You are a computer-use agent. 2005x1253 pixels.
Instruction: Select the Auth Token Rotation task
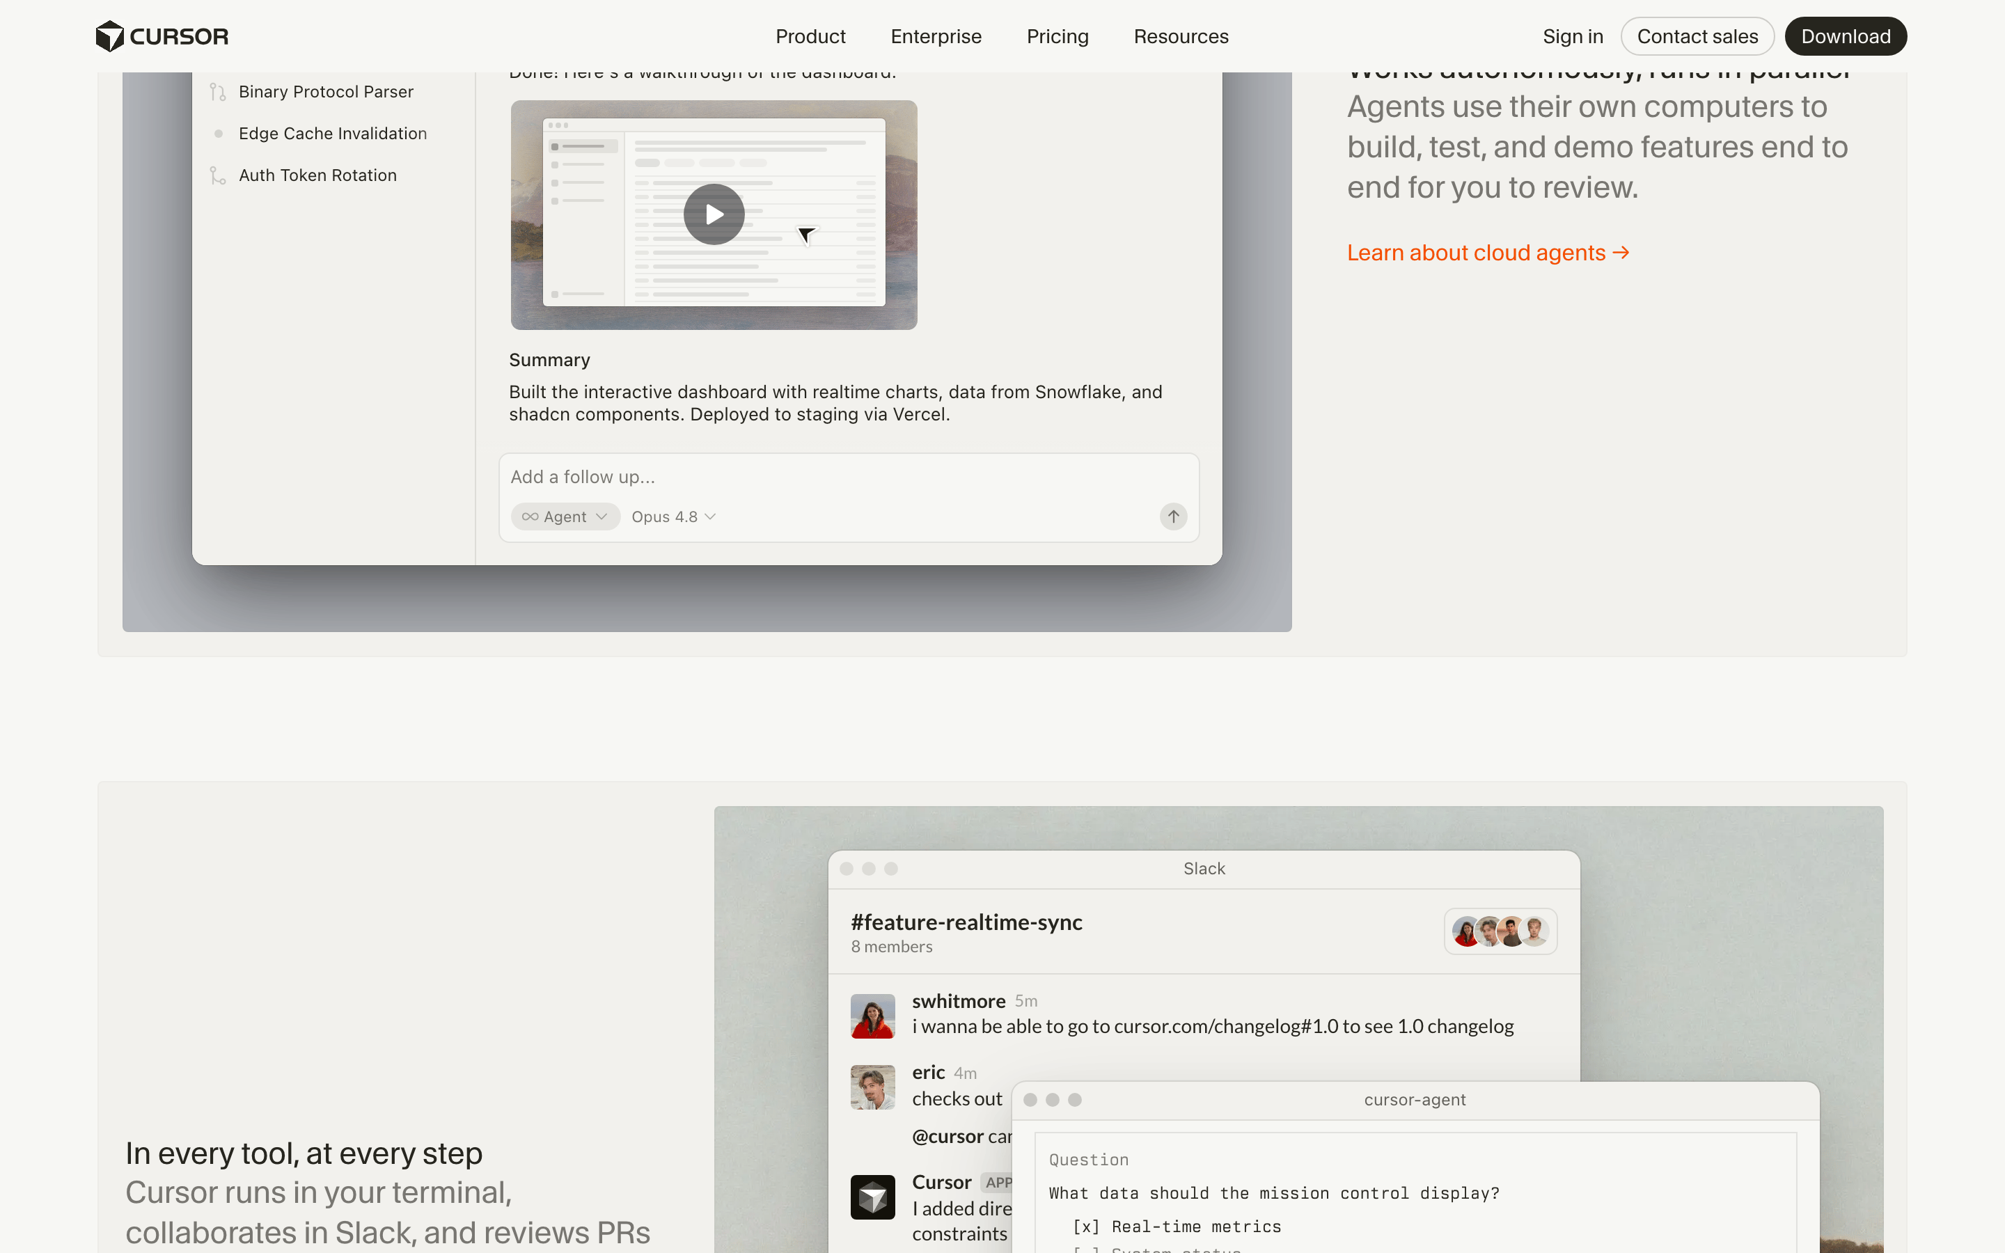point(317,175)
